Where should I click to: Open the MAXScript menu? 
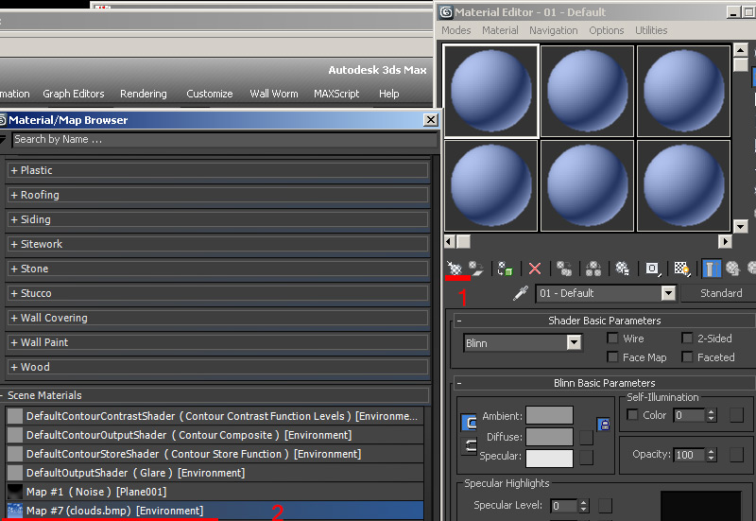point(336,94)
